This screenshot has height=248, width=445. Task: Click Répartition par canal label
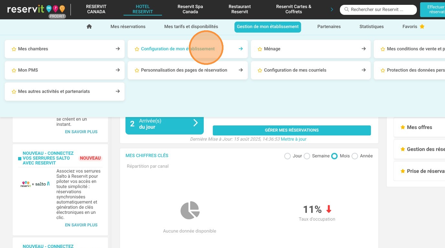[x=148, y=166]
